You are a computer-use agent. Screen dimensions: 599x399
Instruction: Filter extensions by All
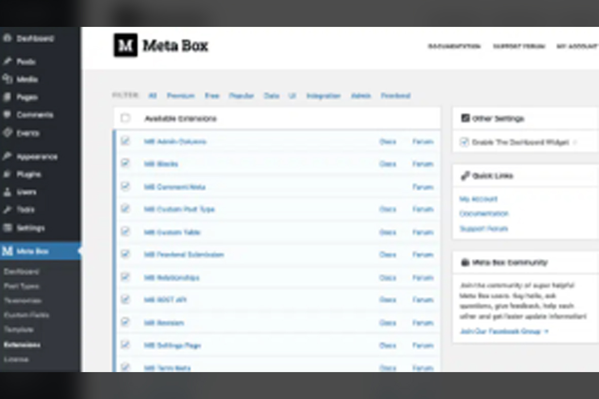[x=152, y=95]
